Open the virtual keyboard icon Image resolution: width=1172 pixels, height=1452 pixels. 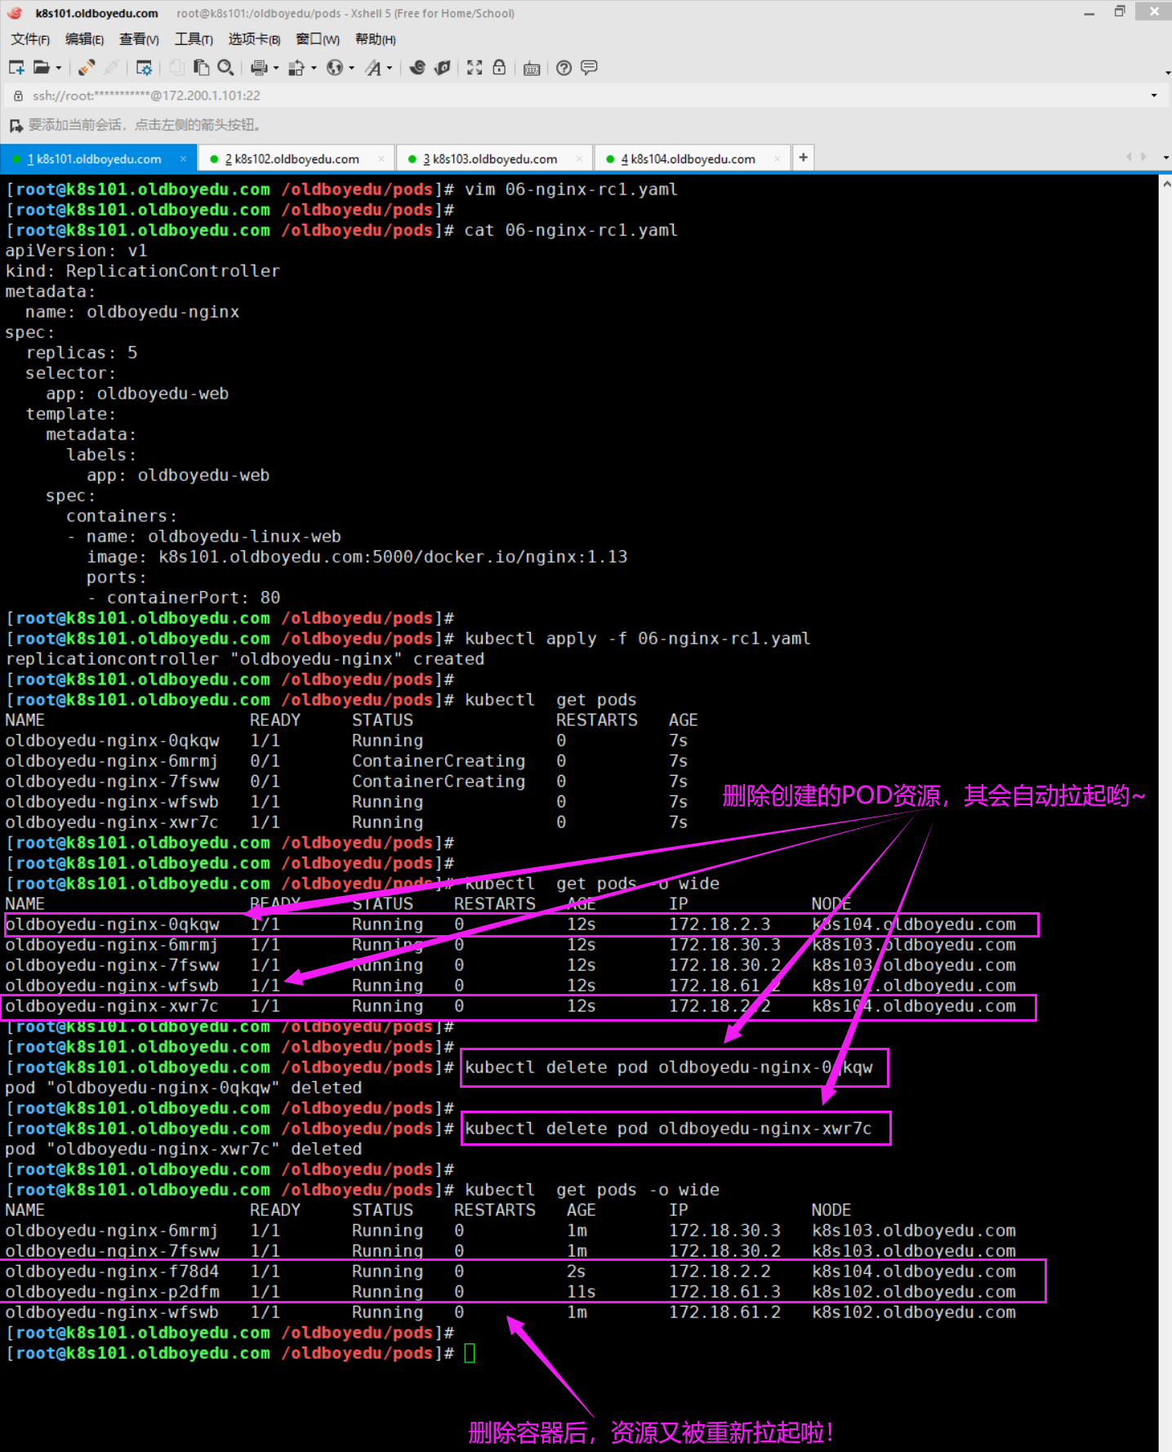click(x=532, y=68)
